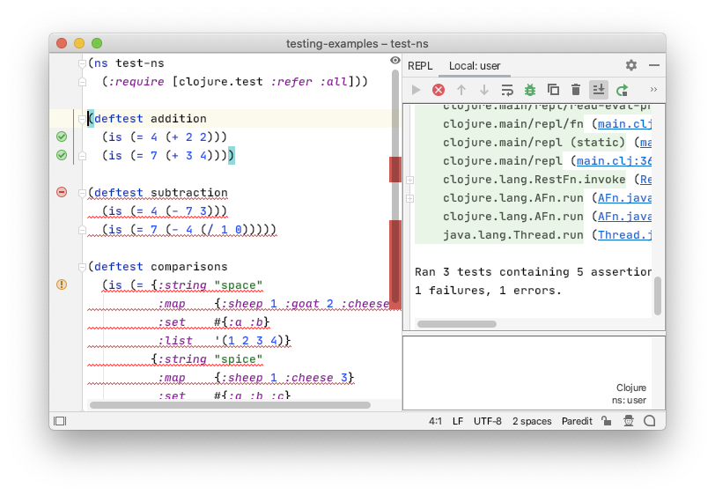Image resolution: width=715 pixels, height=495 pixels.
Task: Collapse the deftest comparisons block
Action: pyautogui.click(x=82, y=266)
